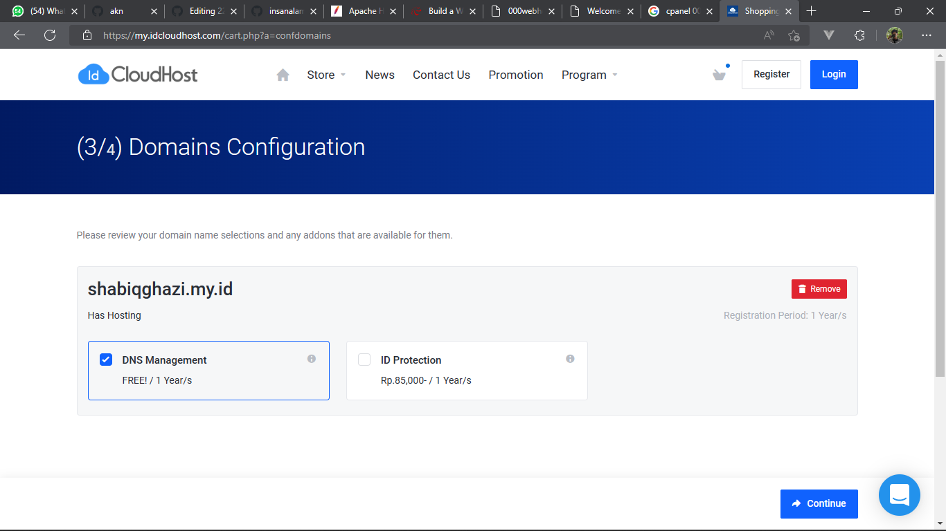Uncheck the DNS Management checkbox
This screenshot has height=531, width=946.
(x=105, y=360)
